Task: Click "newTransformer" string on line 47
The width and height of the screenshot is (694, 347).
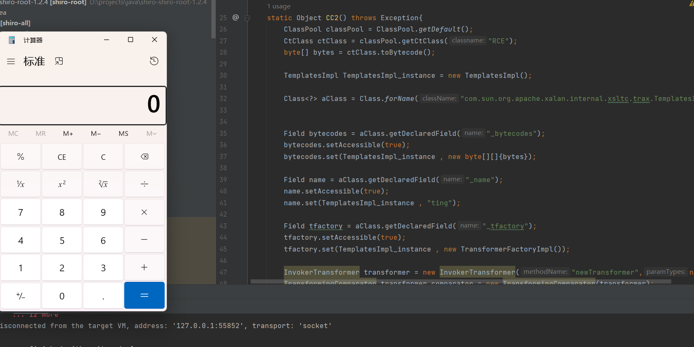Action: pyautogui.click(x=605, y=272)
